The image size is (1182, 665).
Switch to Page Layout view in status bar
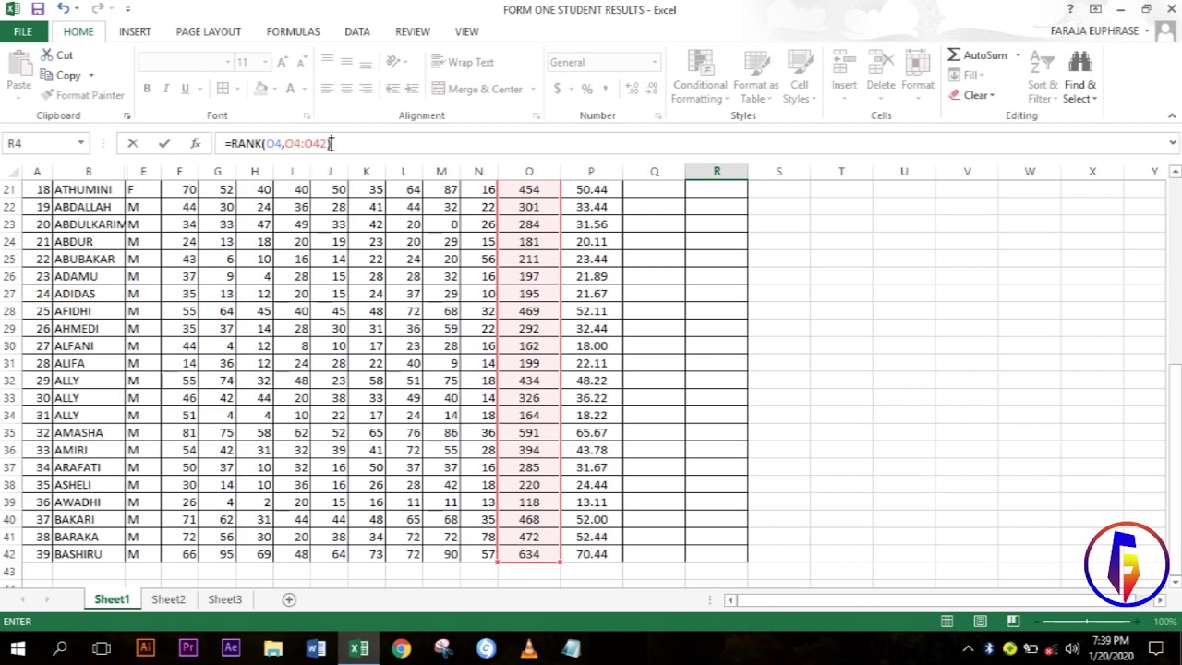pyautogui.click(x=981, y=622)
